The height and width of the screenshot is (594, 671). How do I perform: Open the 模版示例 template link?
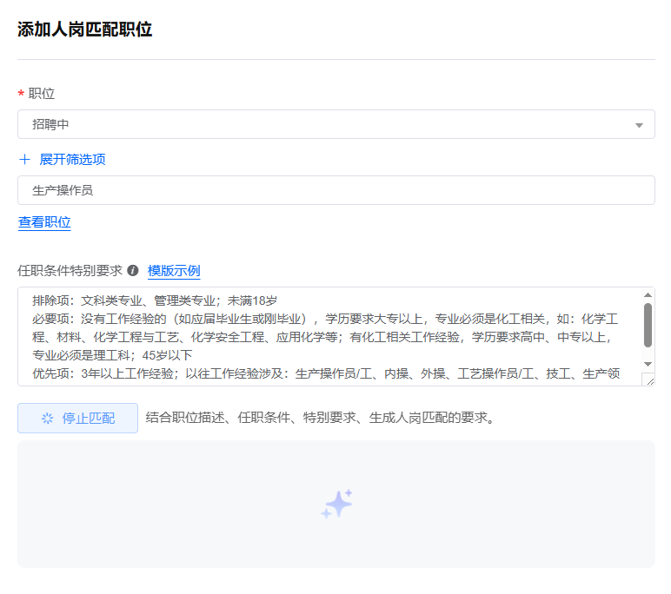(174, 271)
